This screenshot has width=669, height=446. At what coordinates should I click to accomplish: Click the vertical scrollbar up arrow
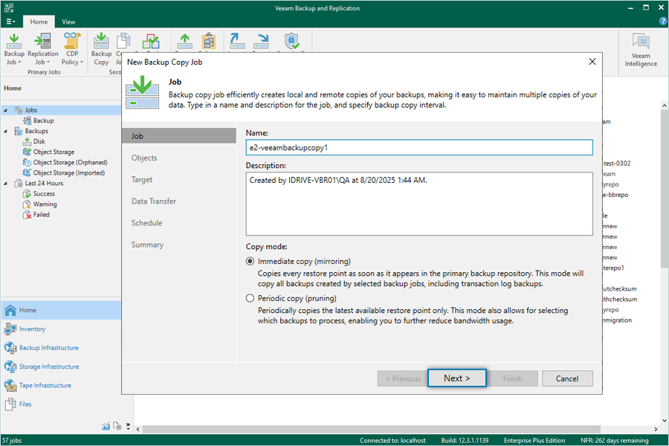pyautogui.click(x=665, y=105)
